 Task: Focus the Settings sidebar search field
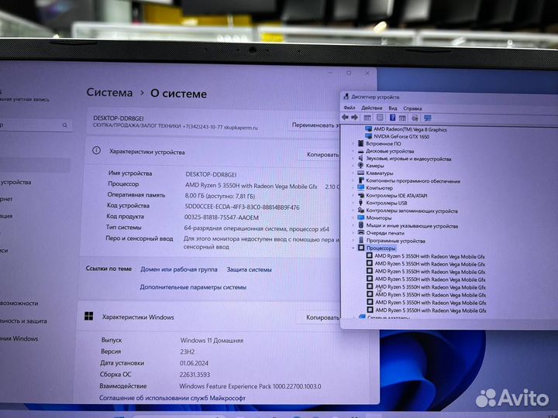(x=36, y=125)
